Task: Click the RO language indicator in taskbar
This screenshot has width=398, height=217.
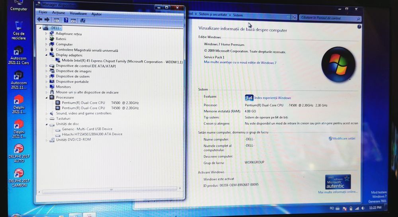Action: click(332, 208)
